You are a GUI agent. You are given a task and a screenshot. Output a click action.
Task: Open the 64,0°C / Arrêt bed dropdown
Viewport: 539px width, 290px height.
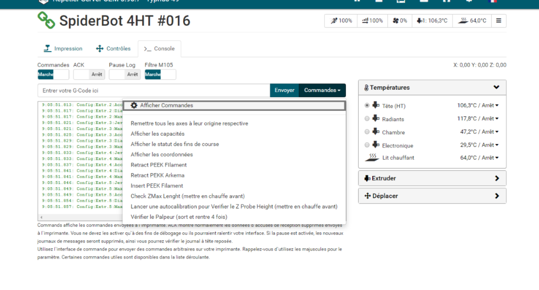click(x=479, y=158)
